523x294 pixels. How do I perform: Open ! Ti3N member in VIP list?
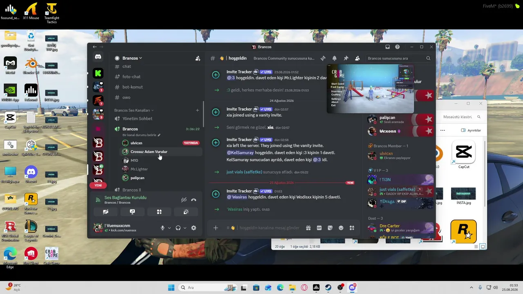point(400,180)
